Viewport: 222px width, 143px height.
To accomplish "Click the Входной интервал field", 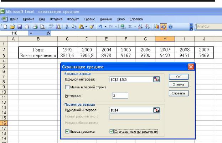I will (131, 79).
